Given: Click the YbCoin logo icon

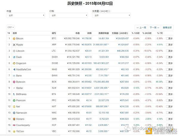Looking at the screenshot, I should point(14,131).
